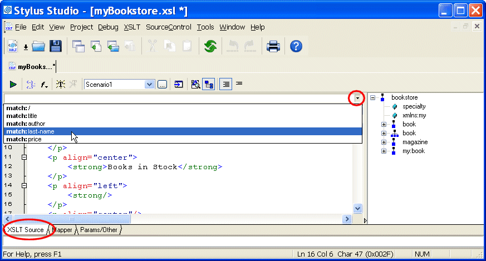Click the green refresh arrows icon
The width and height of the screenshot is (486, 261).
tap(210, 46)
